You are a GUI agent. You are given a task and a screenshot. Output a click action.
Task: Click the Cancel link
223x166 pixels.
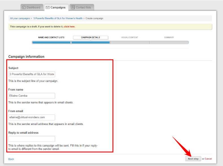tap(208, 159)
